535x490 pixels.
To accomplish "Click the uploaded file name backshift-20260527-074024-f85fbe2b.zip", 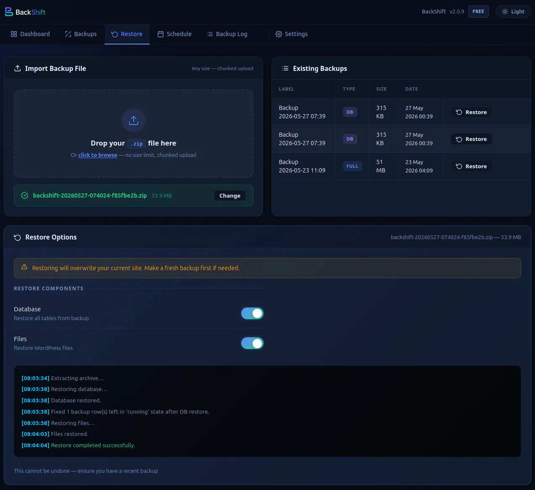I will (90, 195).
